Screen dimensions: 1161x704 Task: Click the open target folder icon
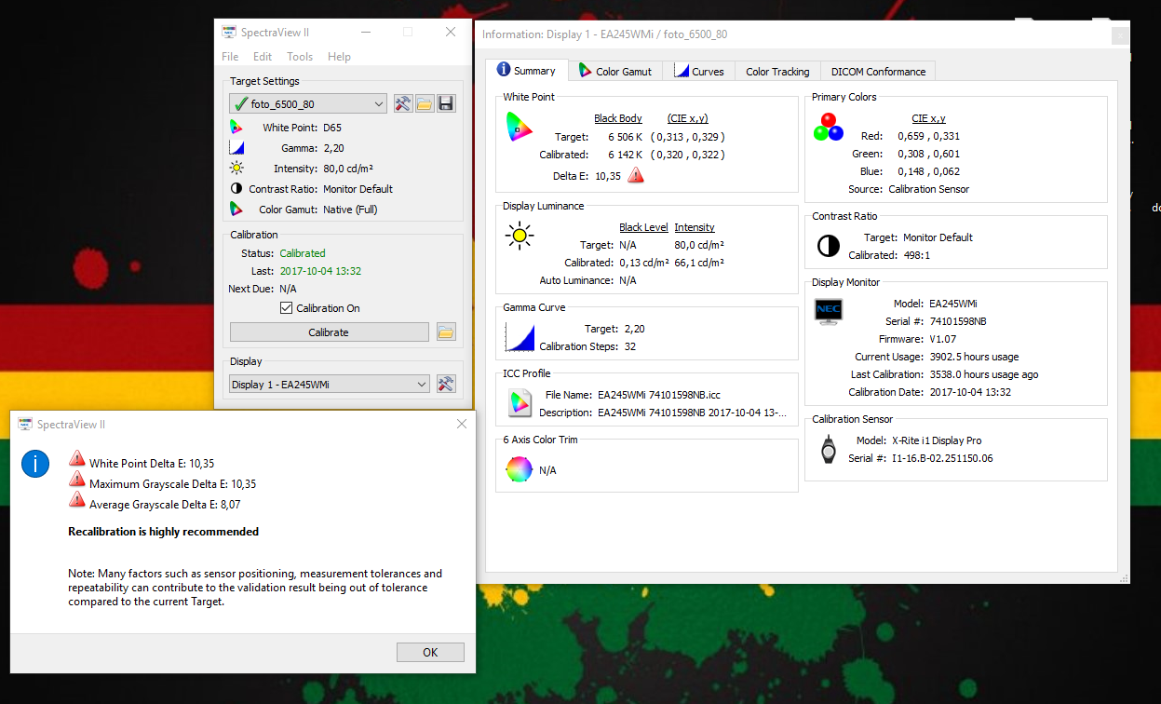click(x=425, y=103)
